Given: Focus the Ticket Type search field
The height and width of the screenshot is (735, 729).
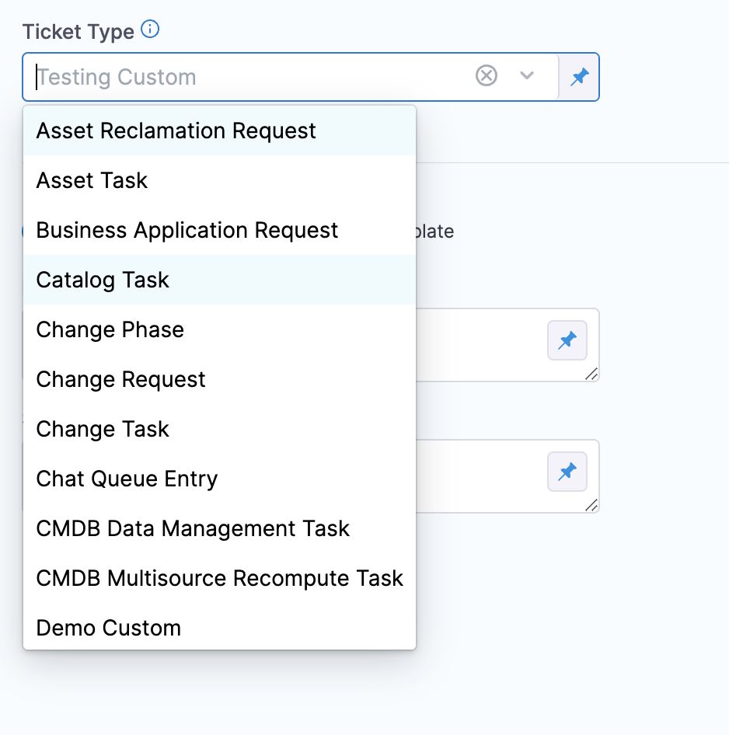Looking at the screenshot, I should 249,77.
